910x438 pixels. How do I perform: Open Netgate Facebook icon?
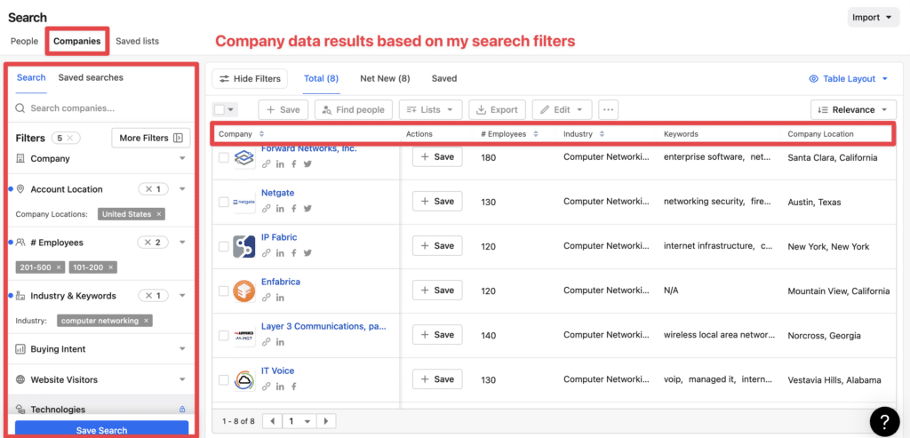tap(294, 208)
